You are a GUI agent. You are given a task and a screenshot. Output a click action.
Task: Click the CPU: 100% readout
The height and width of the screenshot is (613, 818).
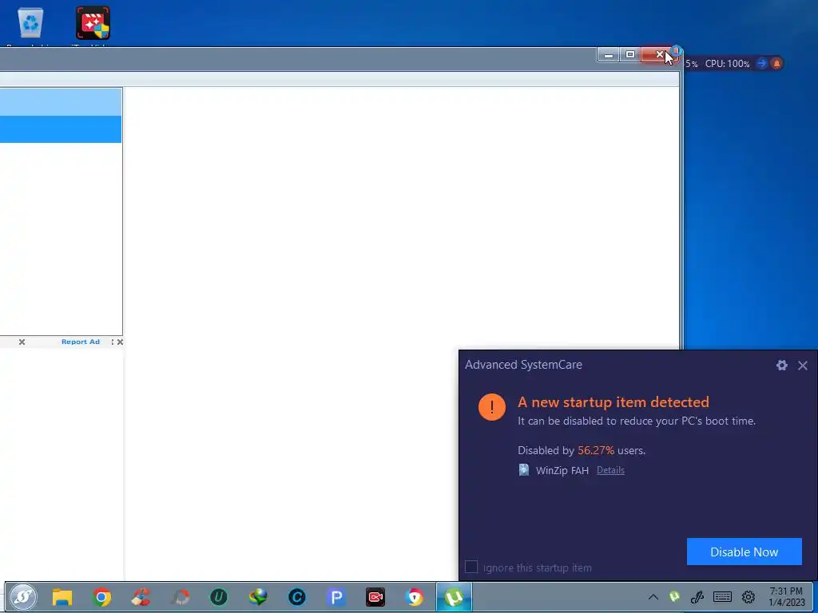[727, 64]
